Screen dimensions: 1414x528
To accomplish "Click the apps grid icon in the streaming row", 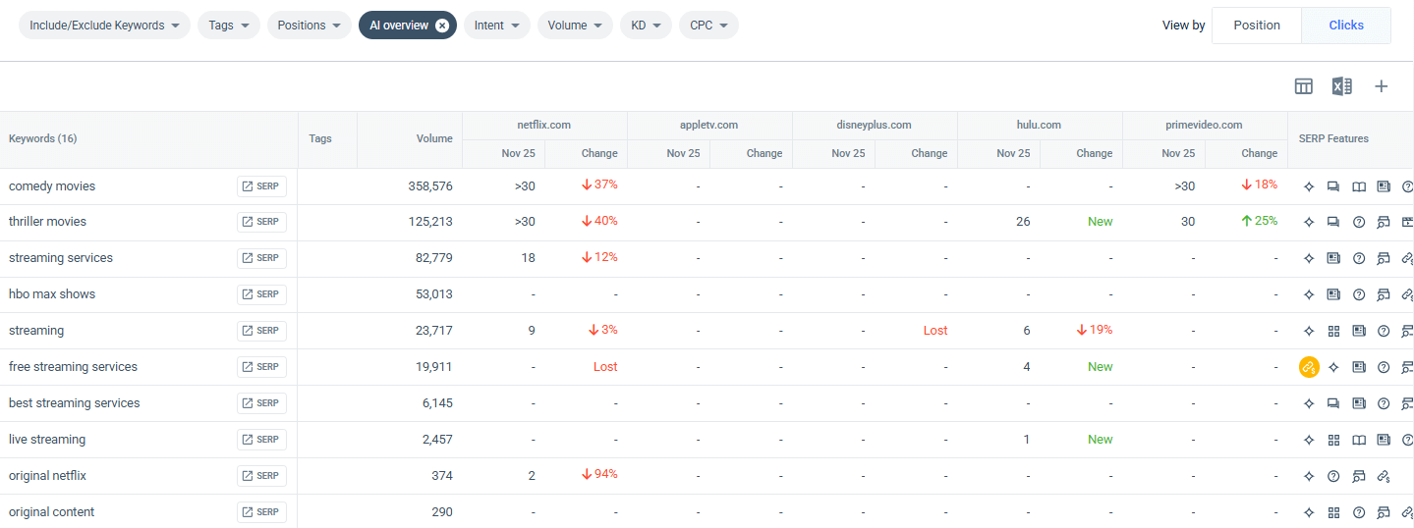I will coord(1333,331).
